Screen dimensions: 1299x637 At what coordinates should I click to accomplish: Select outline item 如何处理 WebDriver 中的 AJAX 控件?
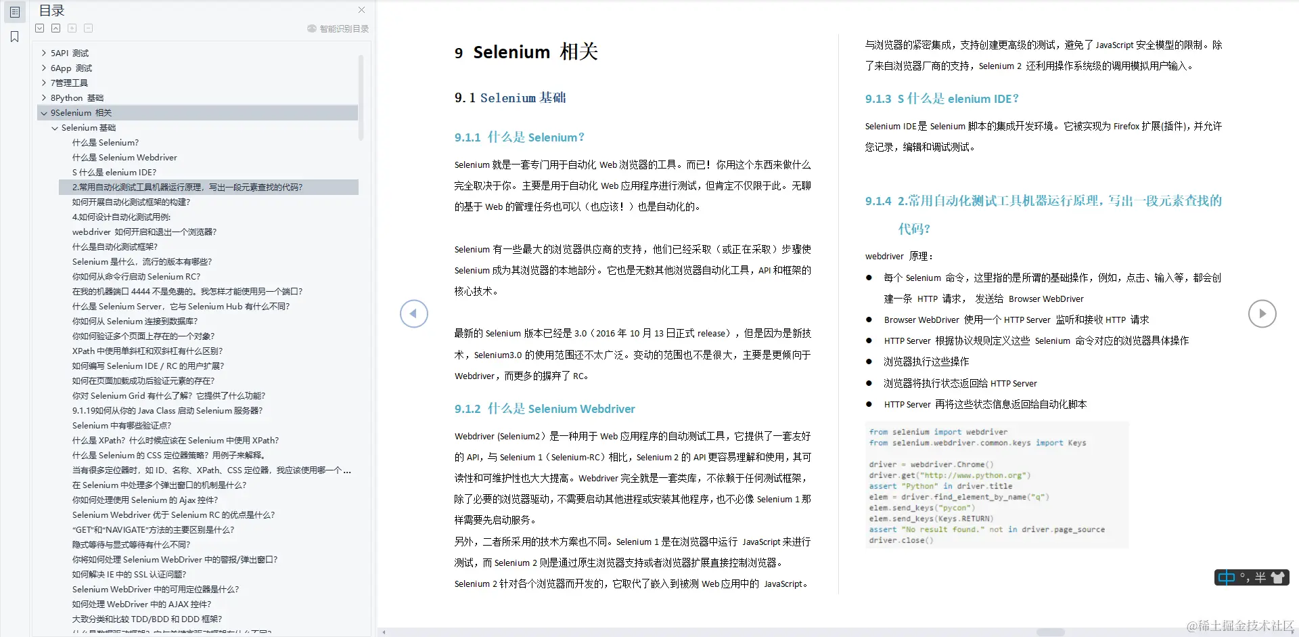pyautogui.click(x=141, y=604)
